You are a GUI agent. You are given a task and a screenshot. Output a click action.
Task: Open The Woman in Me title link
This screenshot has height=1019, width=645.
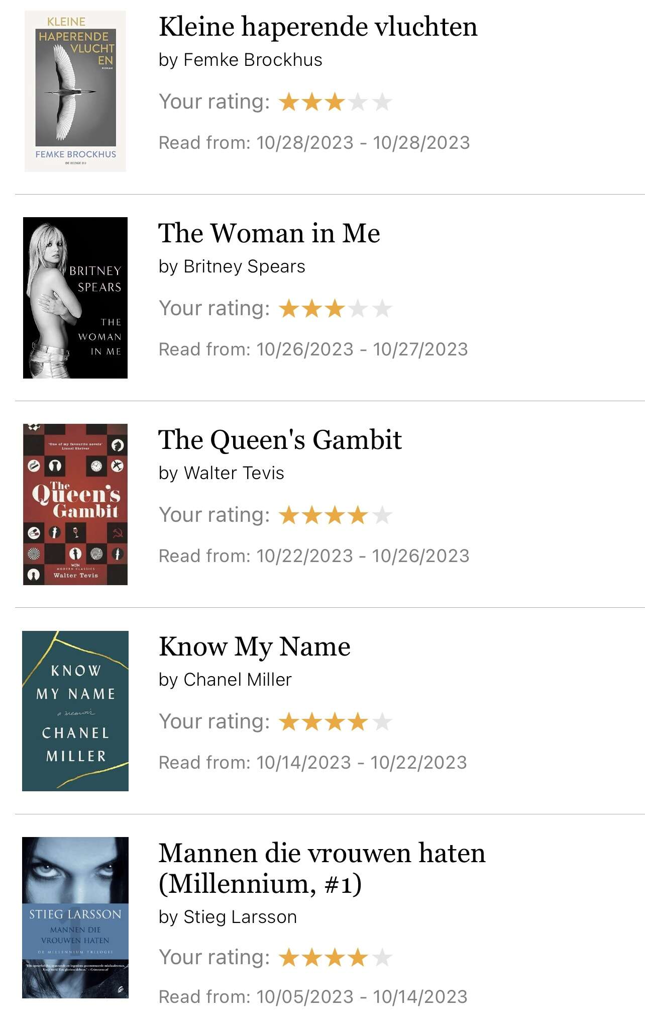269,233
